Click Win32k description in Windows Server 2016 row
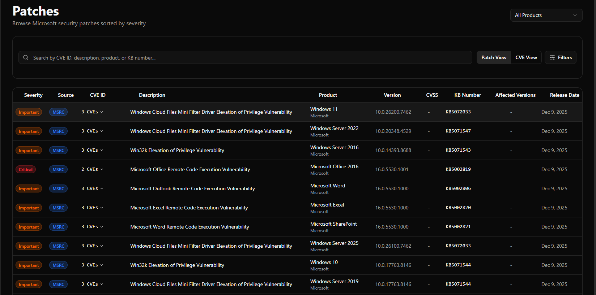This screenshot has width=596, height=295. click(177, 150)
